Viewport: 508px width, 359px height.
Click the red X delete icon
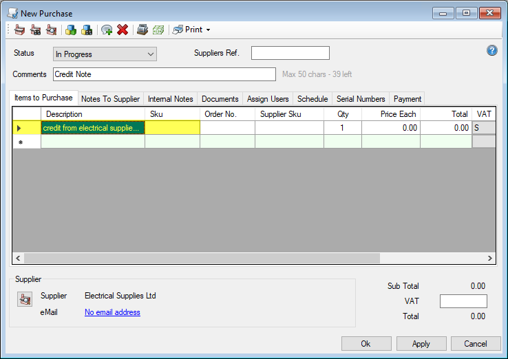click(x=123, y=30)
